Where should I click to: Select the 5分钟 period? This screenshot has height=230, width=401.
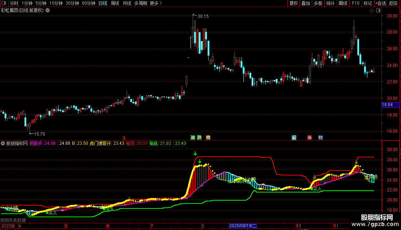point(41,3)
